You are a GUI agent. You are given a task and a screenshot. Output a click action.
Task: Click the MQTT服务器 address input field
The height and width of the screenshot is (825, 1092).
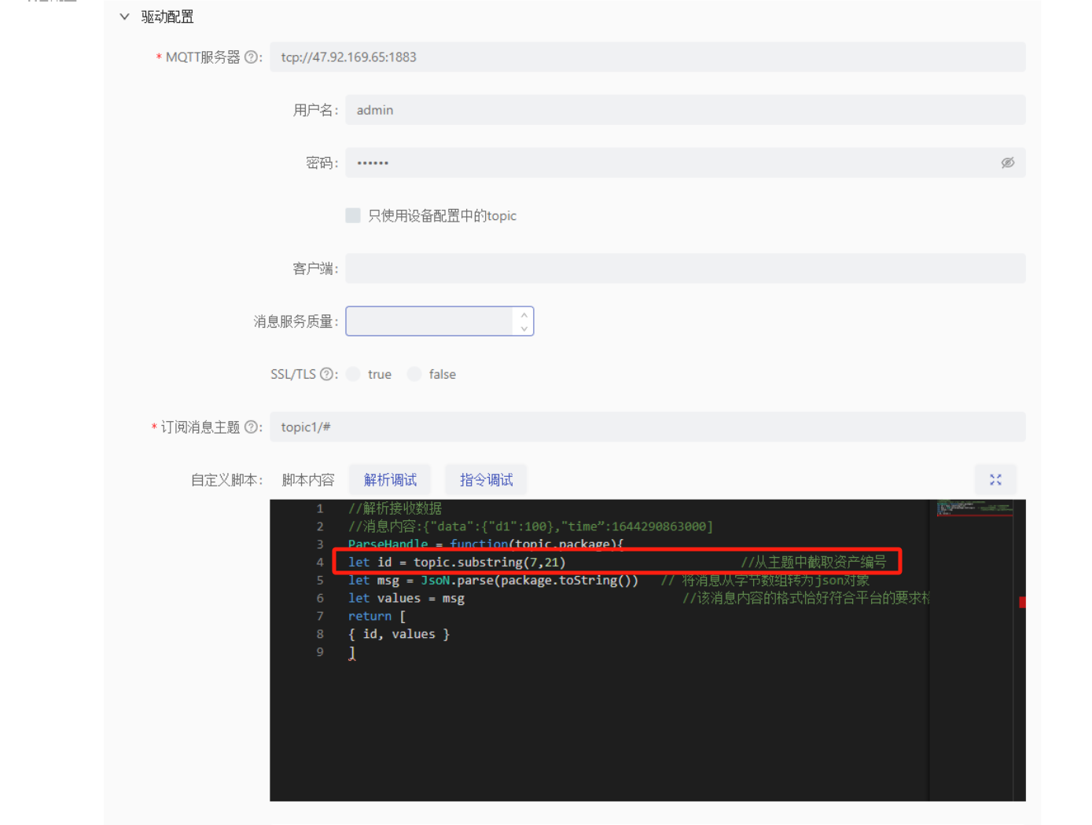pyautogui.click(x=647, y=57)
